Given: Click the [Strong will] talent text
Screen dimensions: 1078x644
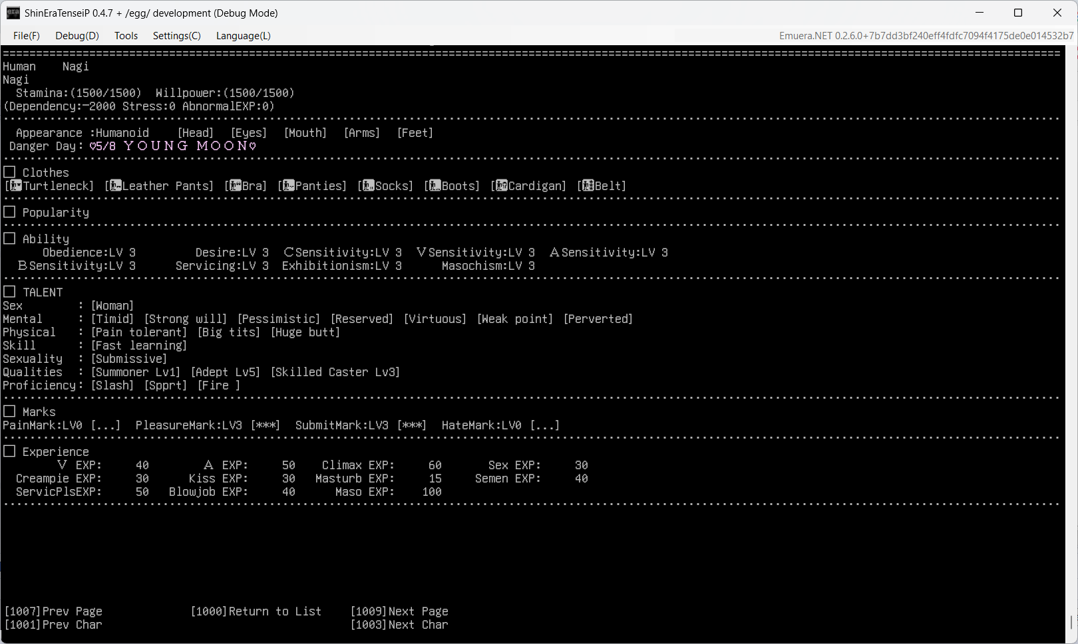Looking at the screenshot, I should [186, 319].
